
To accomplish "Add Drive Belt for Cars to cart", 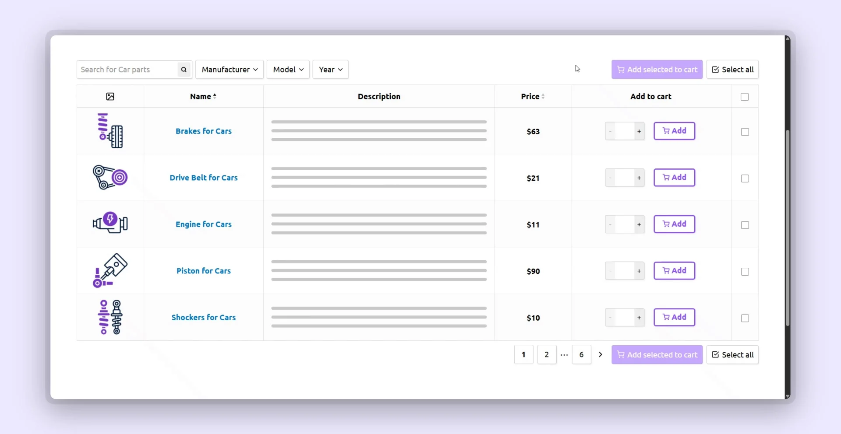I will 675,178.
